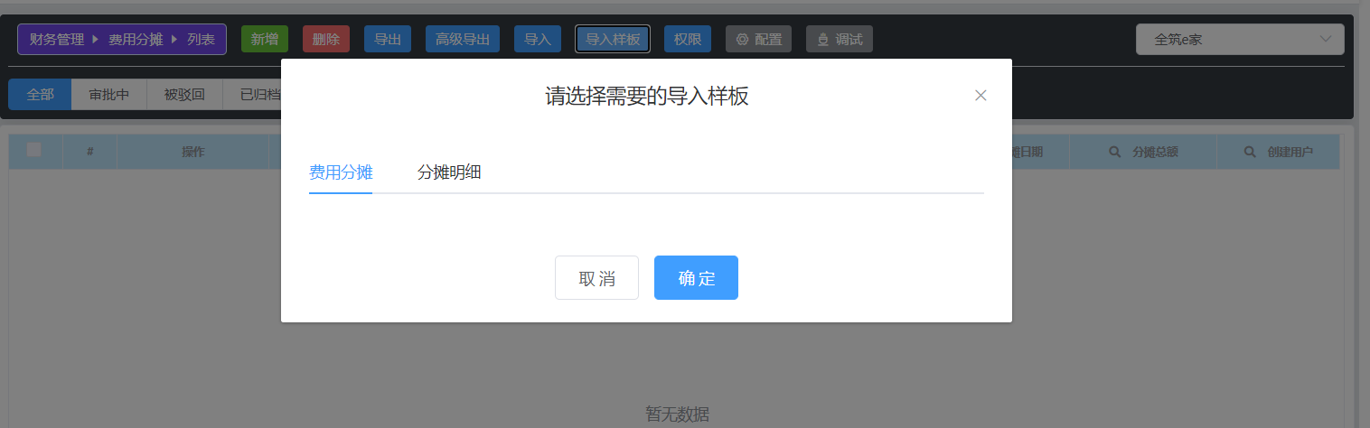
Task: Toggle the select-all checkbox in table header
Action: coord(34,150)
